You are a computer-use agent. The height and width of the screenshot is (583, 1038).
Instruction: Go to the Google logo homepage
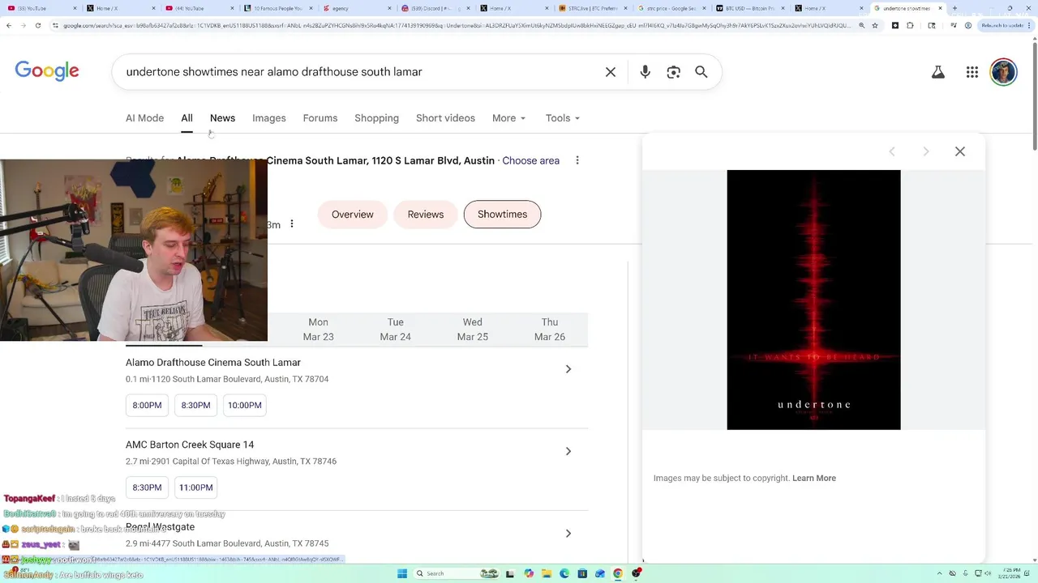pyautogui.click(x=47, y=71)
